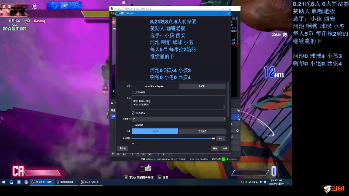The image size is (349, 196).
Task: Click the dock float icon on OBS right edge
Action: point(238,110)
